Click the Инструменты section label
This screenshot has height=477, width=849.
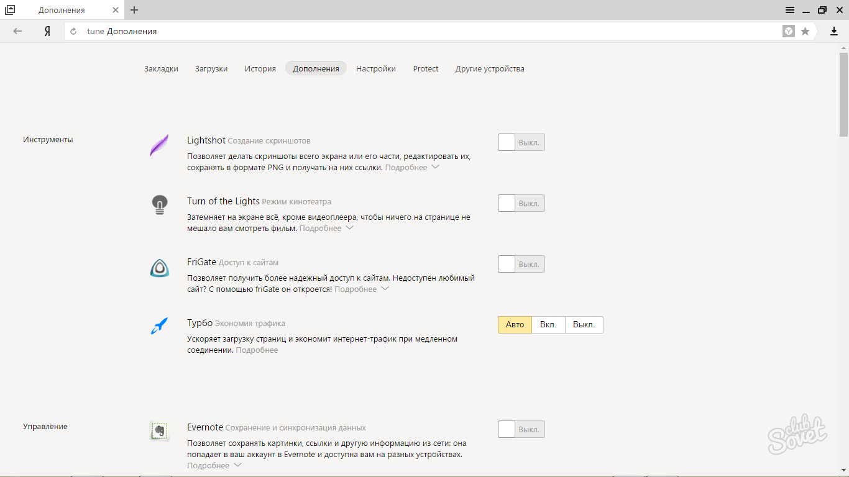coord(48,140)
